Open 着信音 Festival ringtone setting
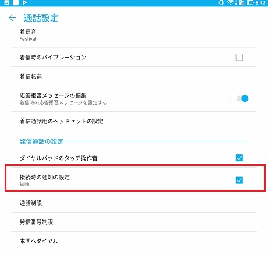 click(x=134, y=35)
